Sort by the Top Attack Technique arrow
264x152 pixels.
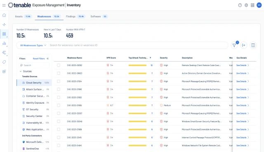(x=150, y=58)
